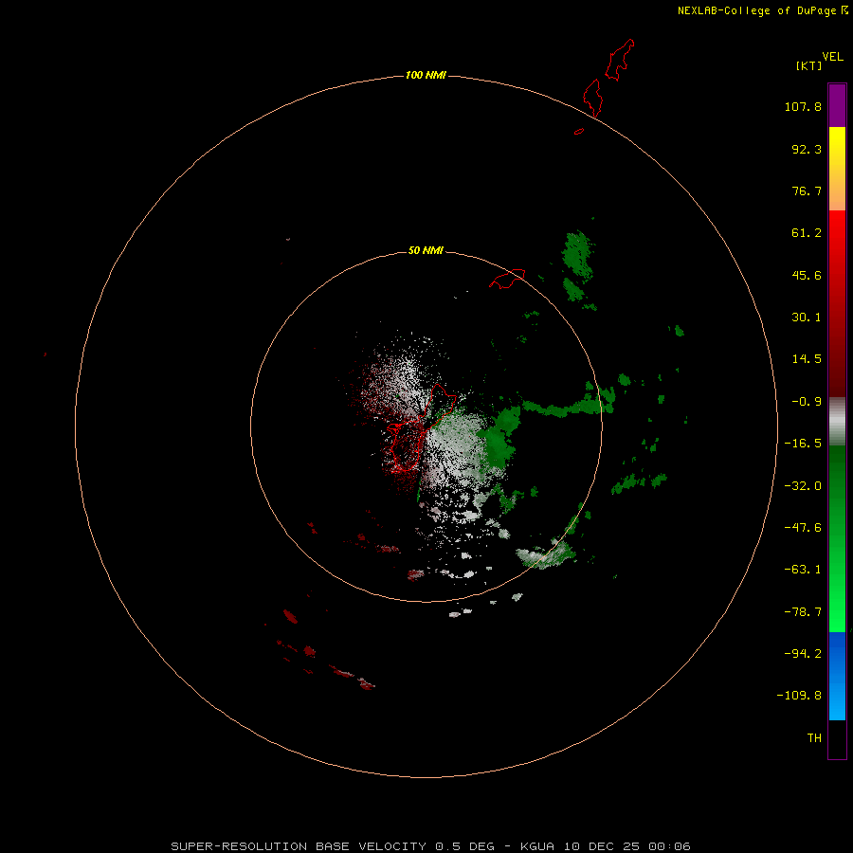Click the blue segment of the velocity scale
The width and height of the screenshot is (853, 853).
coord(837,676)
